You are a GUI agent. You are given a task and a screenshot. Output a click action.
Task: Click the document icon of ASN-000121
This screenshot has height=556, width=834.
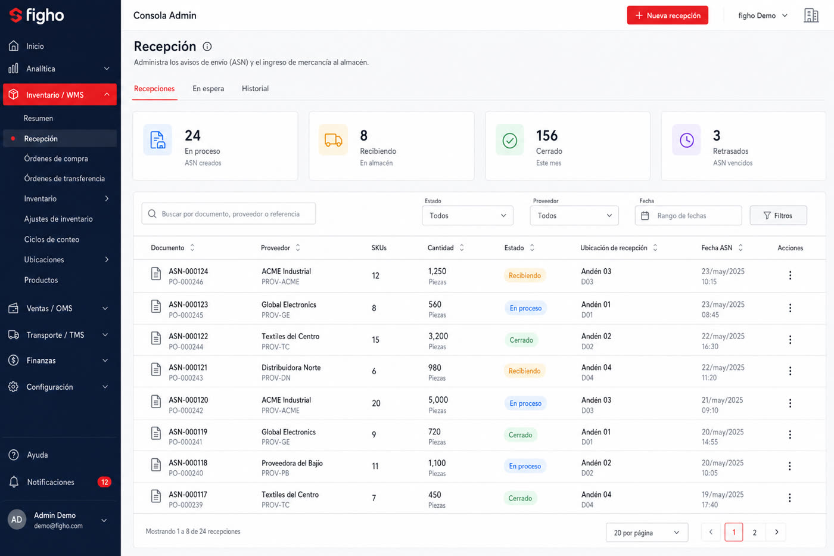(156, 370)
